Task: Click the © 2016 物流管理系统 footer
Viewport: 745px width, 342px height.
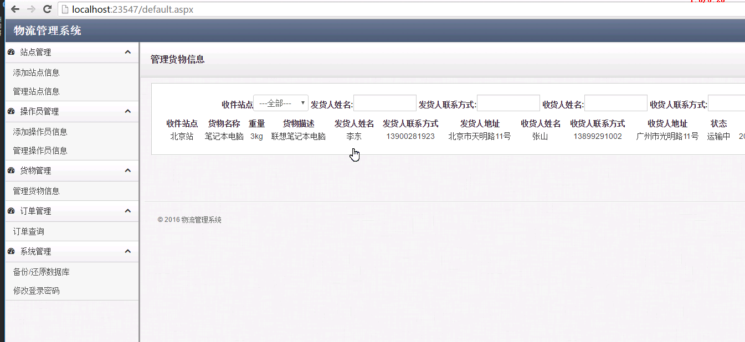Action: [189, 220]
